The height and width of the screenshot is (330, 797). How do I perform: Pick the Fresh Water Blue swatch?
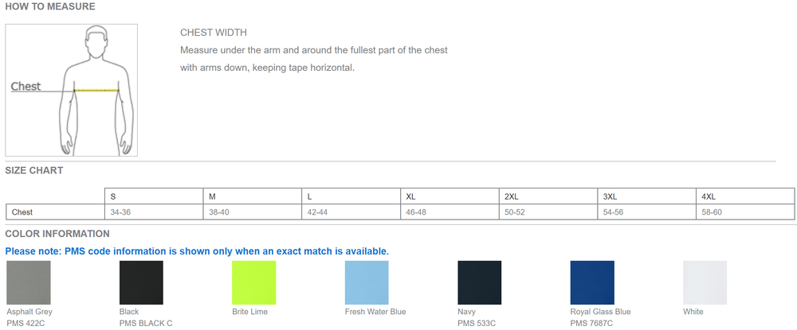367,282
